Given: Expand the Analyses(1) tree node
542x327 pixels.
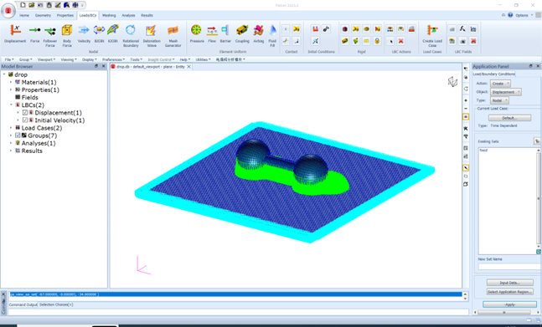Looking at the screenshot, I should coord(11,143).
